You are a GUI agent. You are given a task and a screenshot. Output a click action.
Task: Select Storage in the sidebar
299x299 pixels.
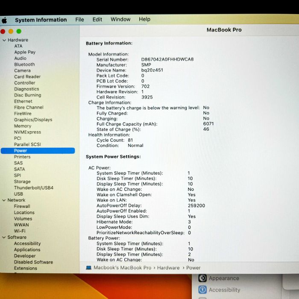pos(22,182)
